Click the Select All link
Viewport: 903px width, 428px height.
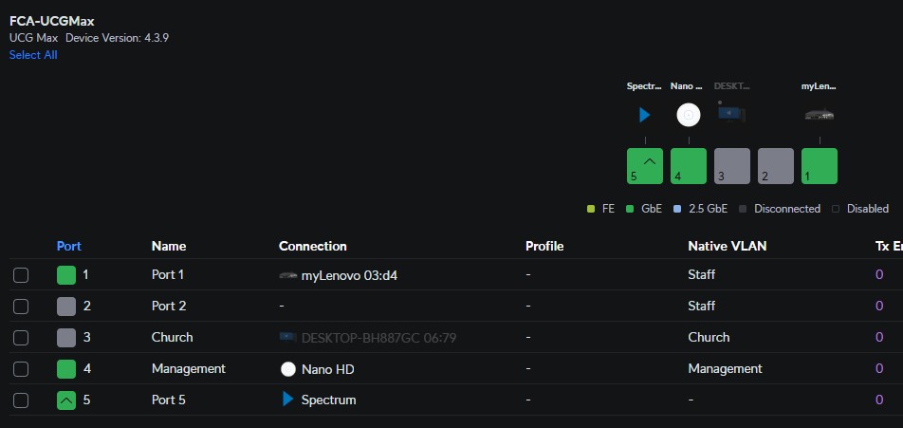coord(33,55)
